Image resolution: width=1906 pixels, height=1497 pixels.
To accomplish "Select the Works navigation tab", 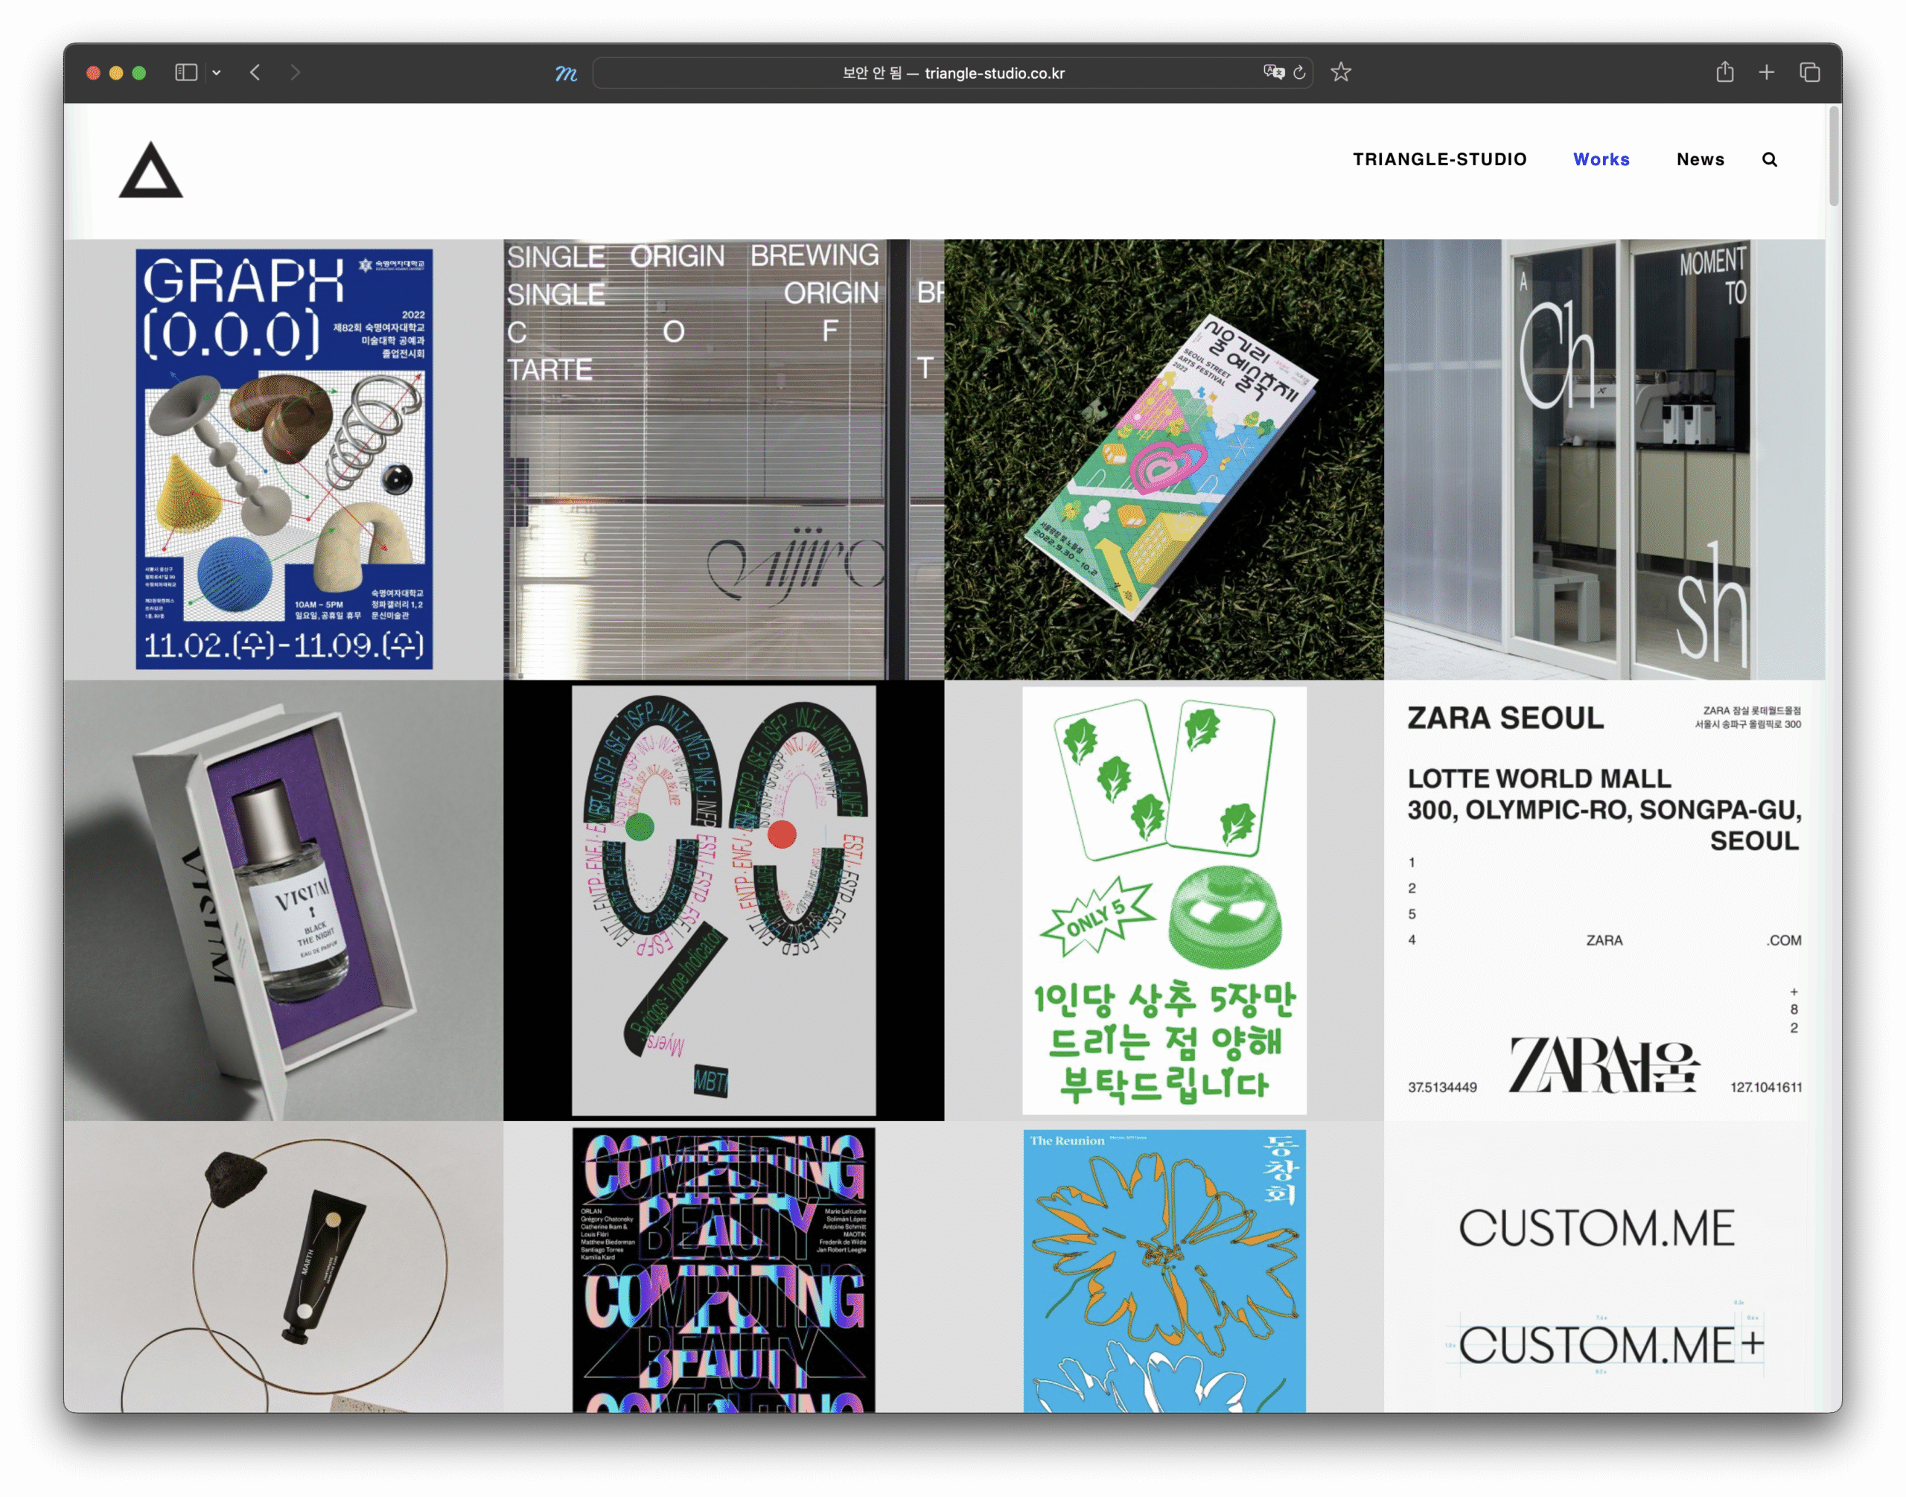I will pos(1601,159).
